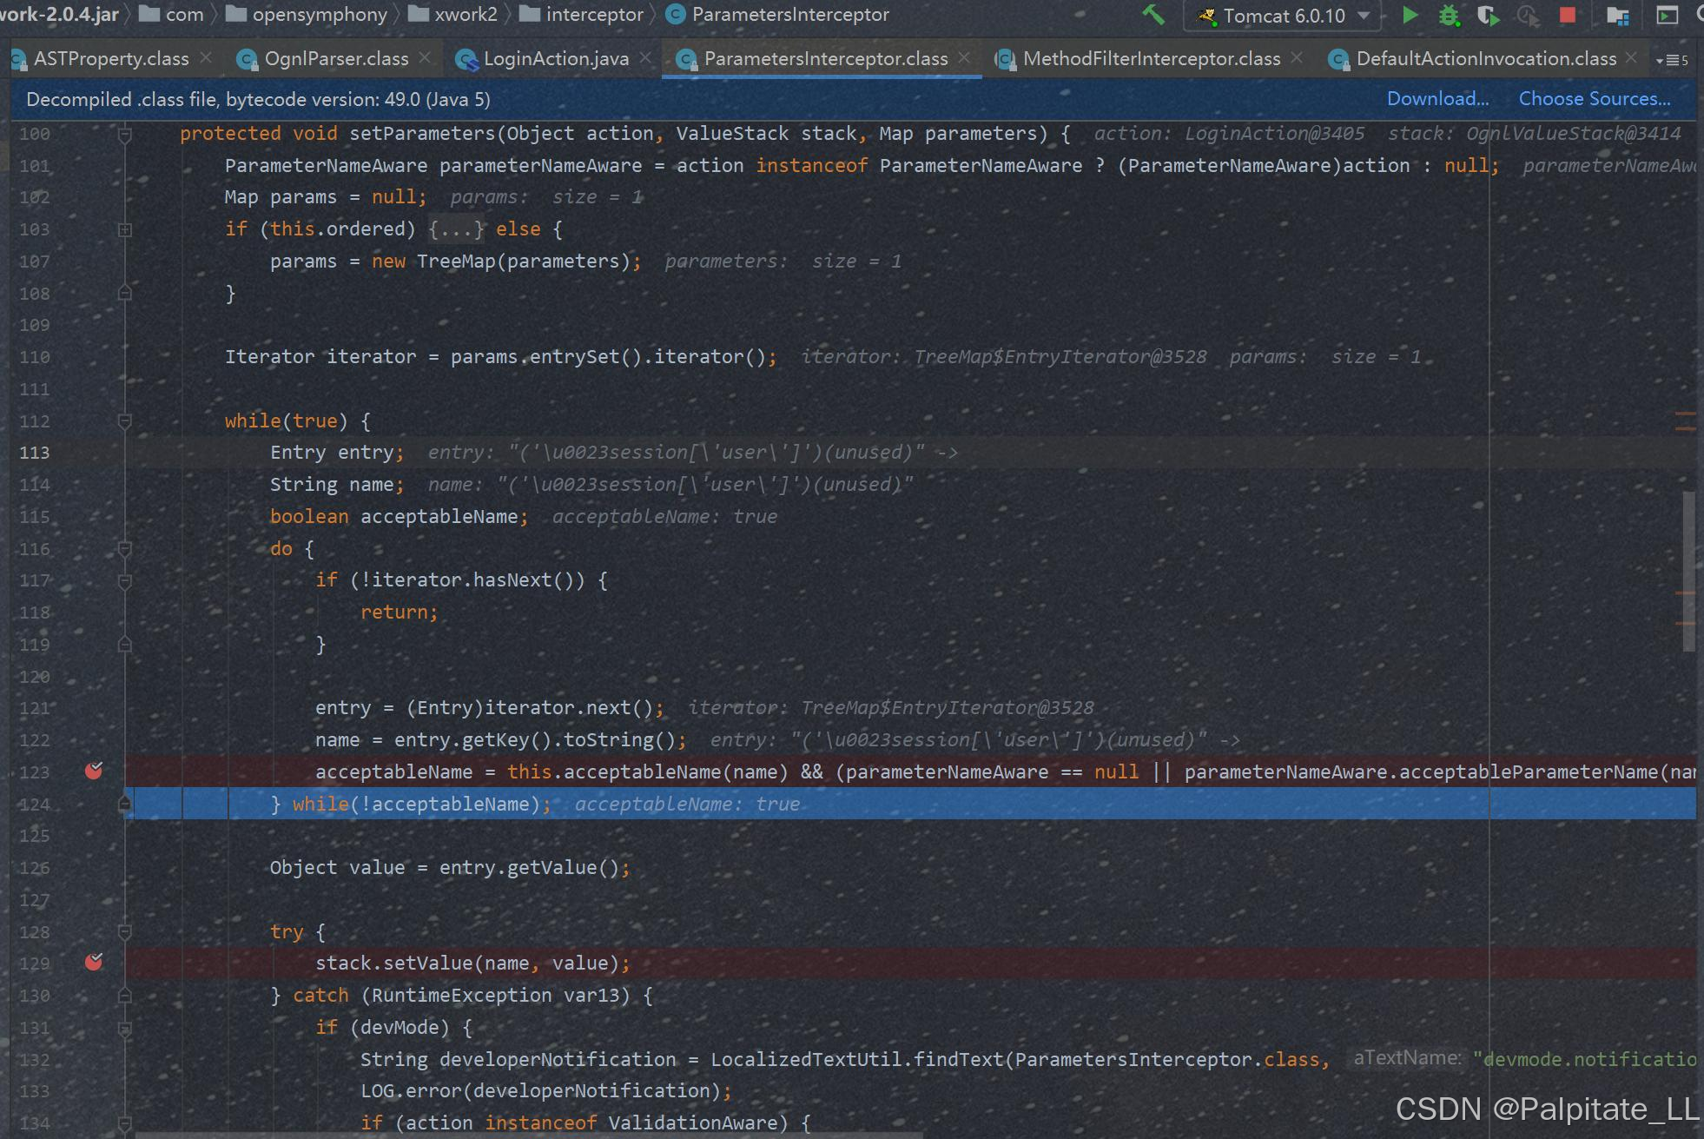
Task: Click the 'interceptor' breadcrumb folder
Action: point(582,15)
